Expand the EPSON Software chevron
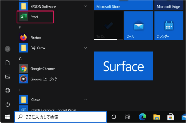The width and height of the screenshot is (186, 123). point(85,6)
